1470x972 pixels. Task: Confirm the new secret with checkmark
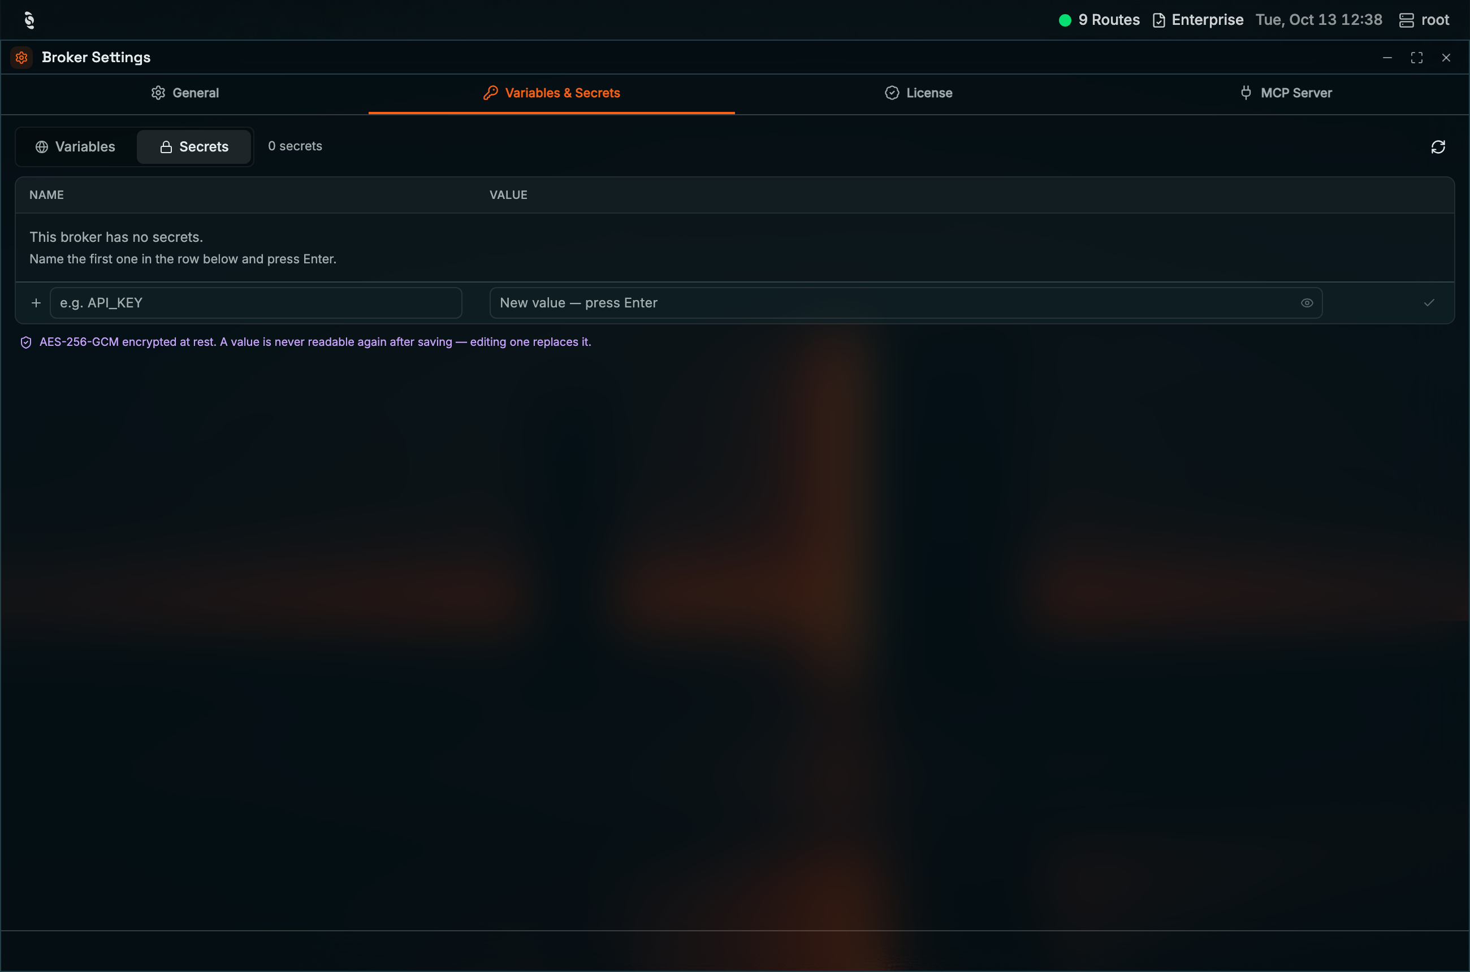point(1429,303)
